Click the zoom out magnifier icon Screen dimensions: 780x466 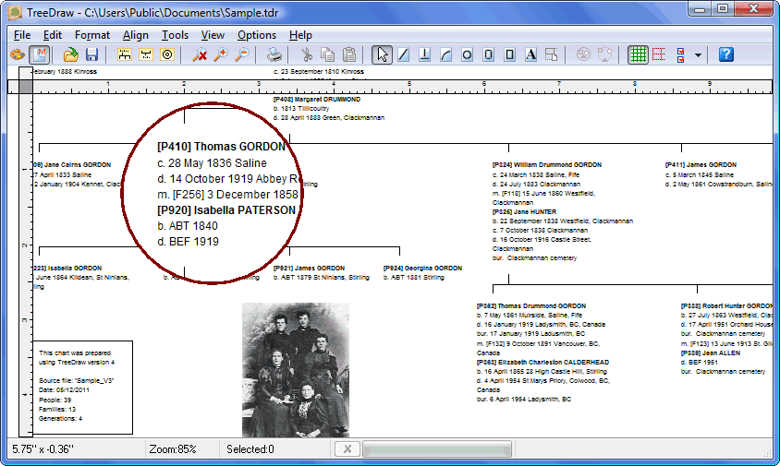point(242,54)
